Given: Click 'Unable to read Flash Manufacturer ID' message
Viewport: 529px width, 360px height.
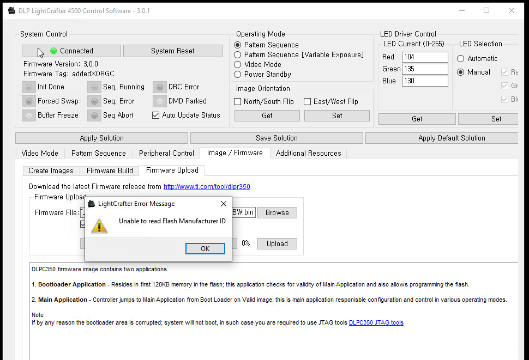Looking at the screenshot, I should (172, 221).
